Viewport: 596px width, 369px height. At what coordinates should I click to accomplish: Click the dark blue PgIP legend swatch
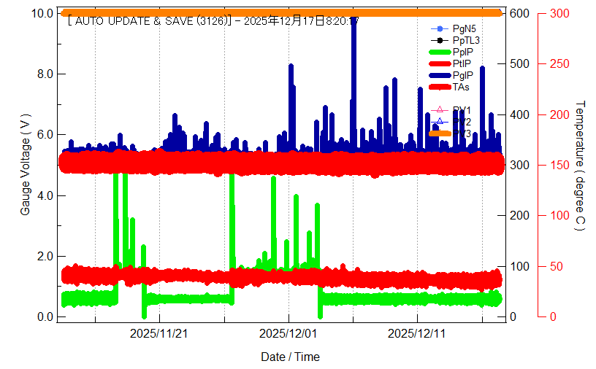click(440, 75)
